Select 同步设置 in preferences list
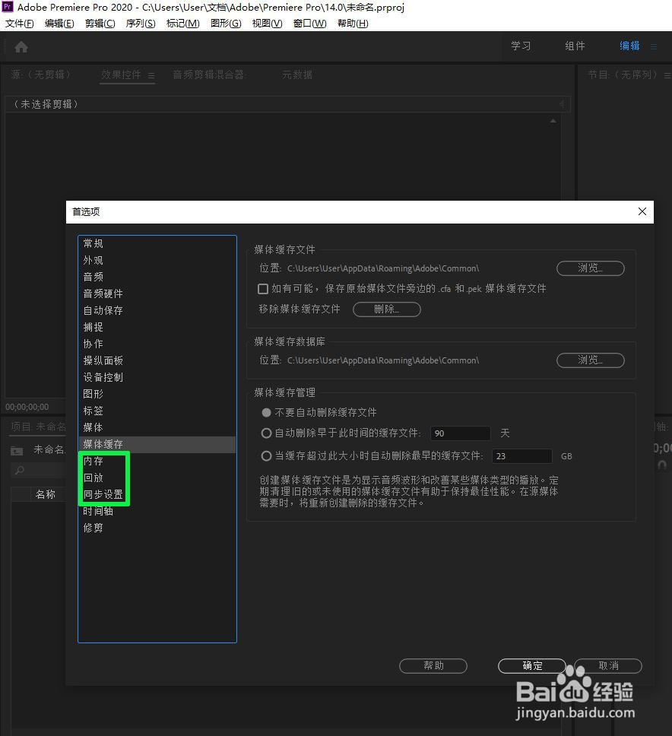Image resolution: width=672 pixels, height=736 pixels. coord(157,495)
